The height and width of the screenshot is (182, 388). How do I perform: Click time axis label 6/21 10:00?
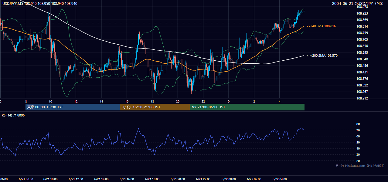(51, 179)
